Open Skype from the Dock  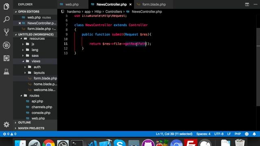pos(119,143)
